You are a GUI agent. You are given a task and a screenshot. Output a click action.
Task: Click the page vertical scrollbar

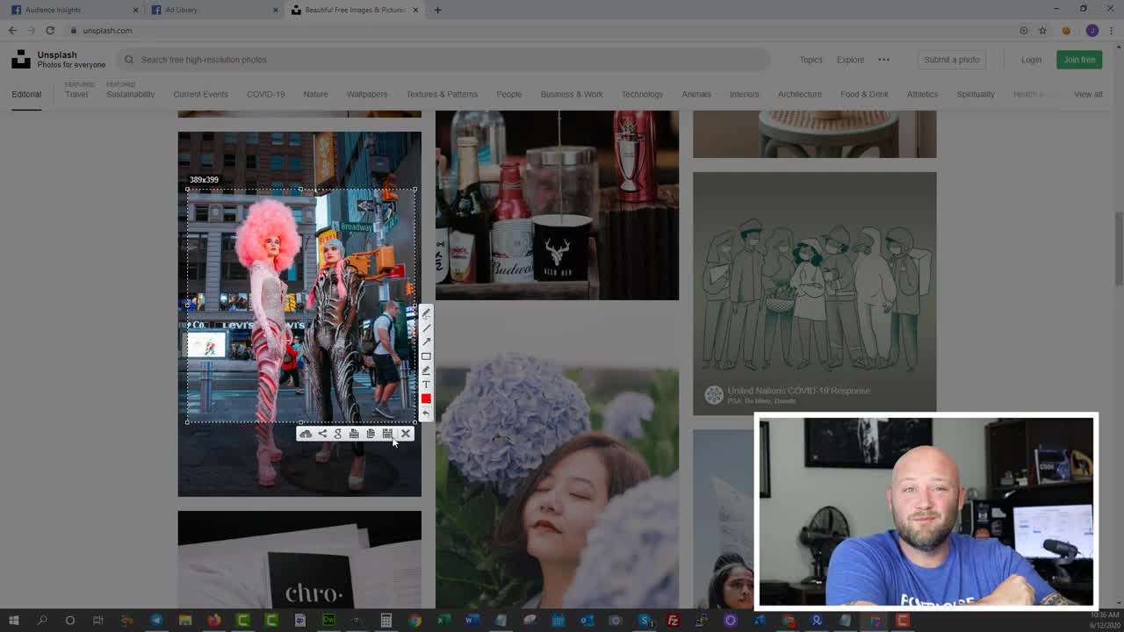point(1119,248)
